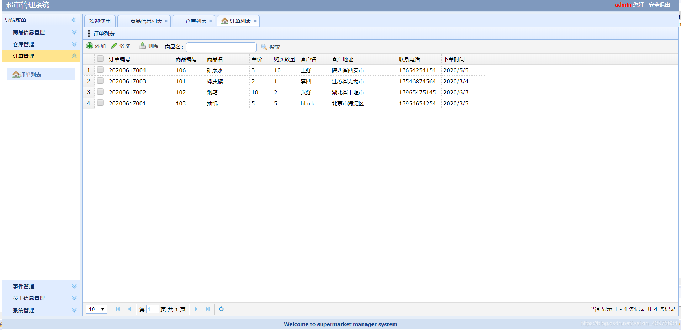Click the magnifier 搜索 search icon
Screen dimensions: 681x330
[264, 47]
